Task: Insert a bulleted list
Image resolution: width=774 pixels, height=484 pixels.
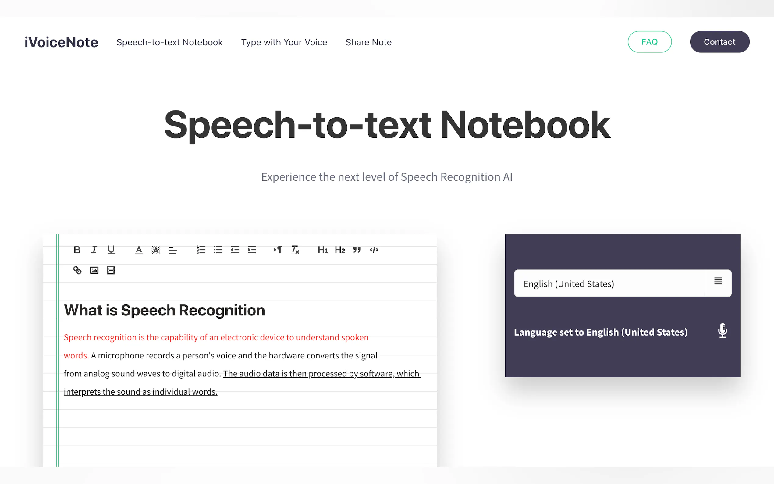Action: (x=218, y=250)
